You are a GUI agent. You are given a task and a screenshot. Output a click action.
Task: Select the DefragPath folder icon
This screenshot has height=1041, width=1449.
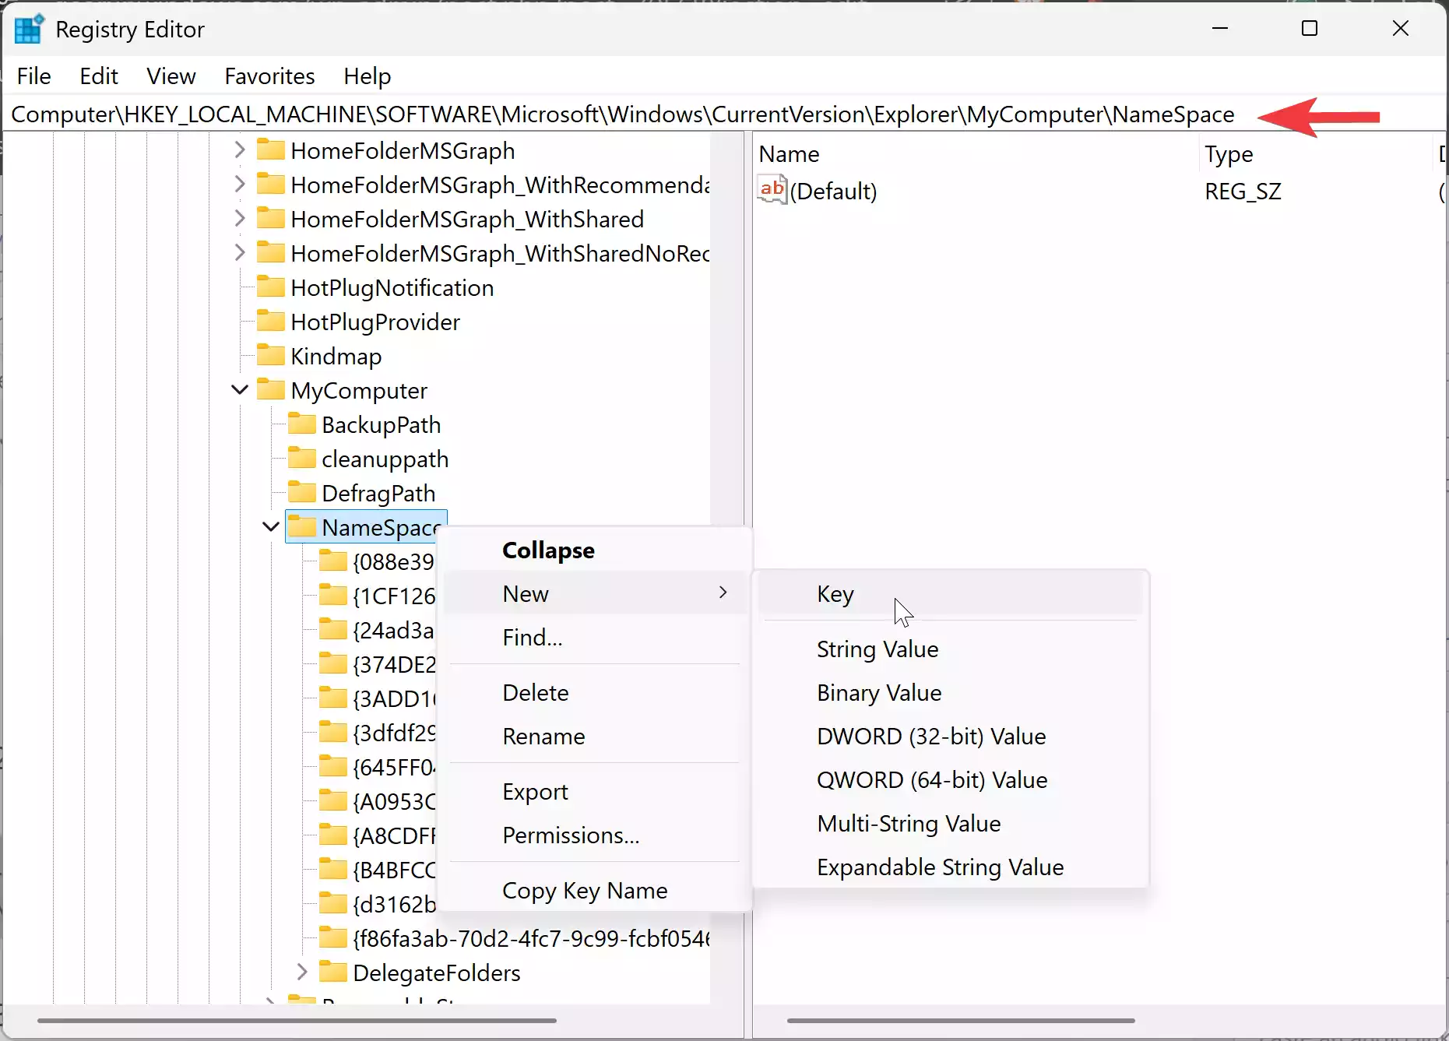click(x=301, y=492)
